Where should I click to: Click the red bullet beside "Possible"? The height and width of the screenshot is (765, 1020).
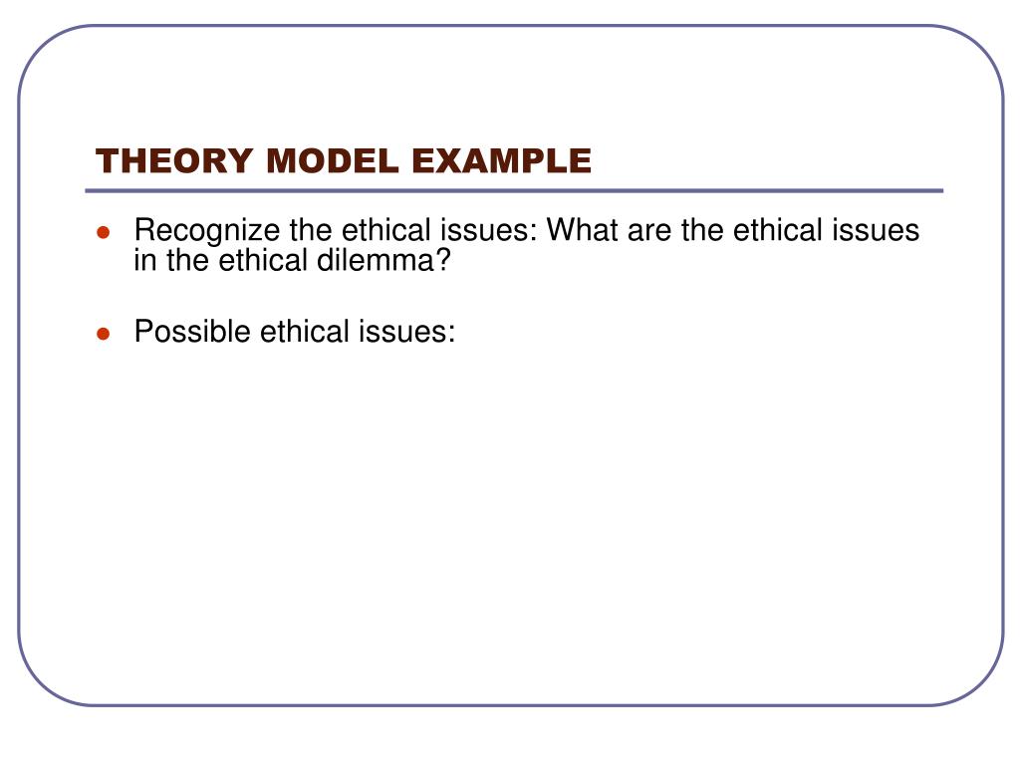coord(103,334)
